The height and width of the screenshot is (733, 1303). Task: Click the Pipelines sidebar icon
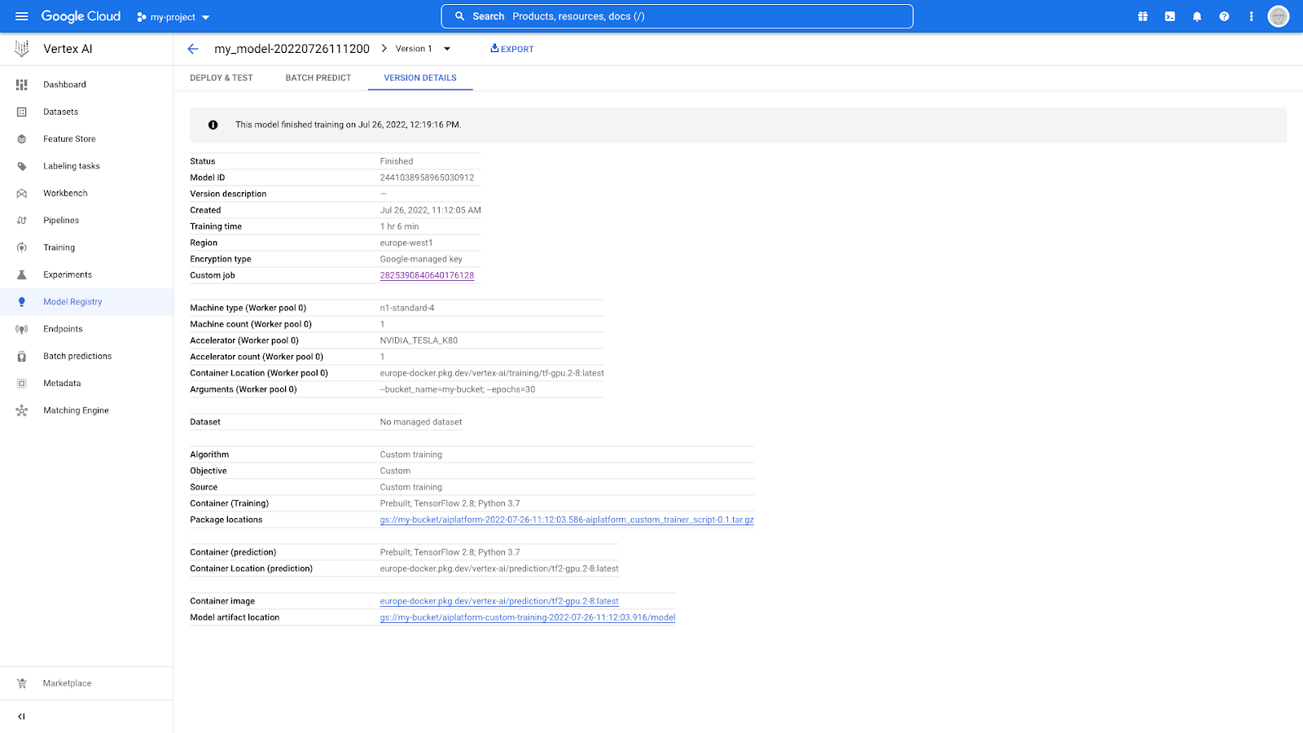(x=22, y=221)
